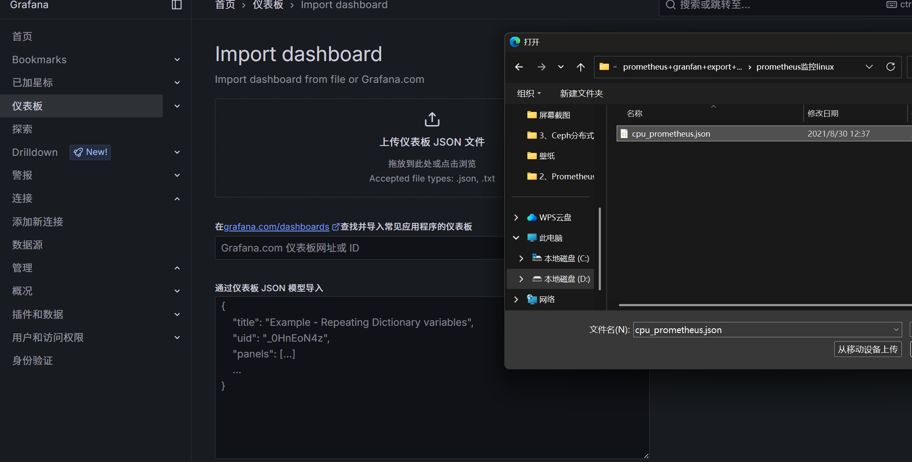The width and height of the screenshot is (912, 462).
Task: Click the 搜索或跳转至 search box
Action: point(785,5)
